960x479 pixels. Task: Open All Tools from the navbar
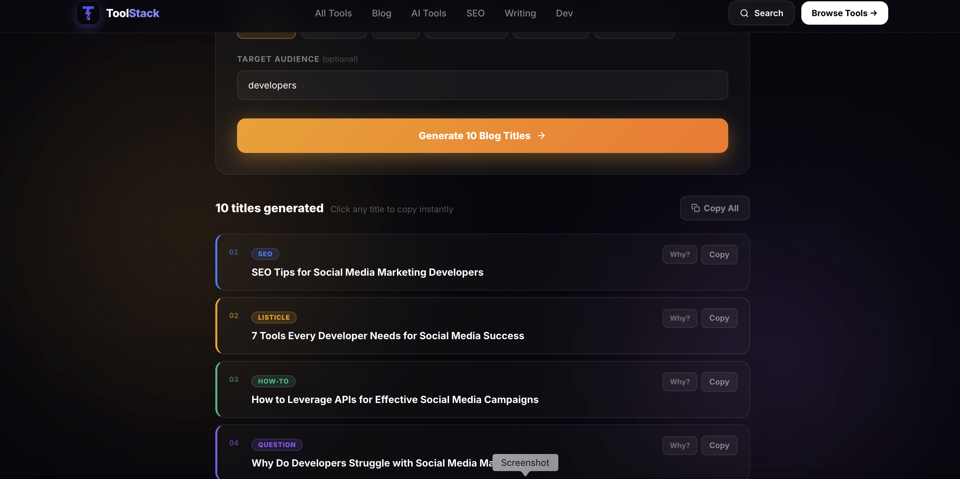pos(333,13)
